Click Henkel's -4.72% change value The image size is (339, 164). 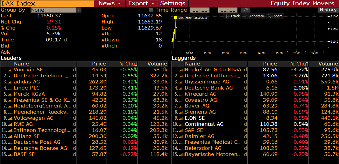tap(299, 70)
